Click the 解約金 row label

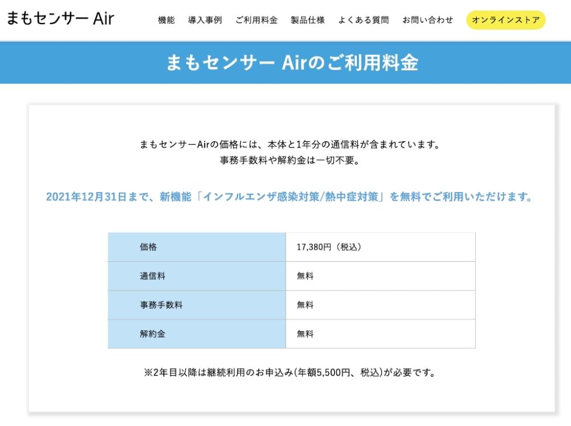point(152,334)
